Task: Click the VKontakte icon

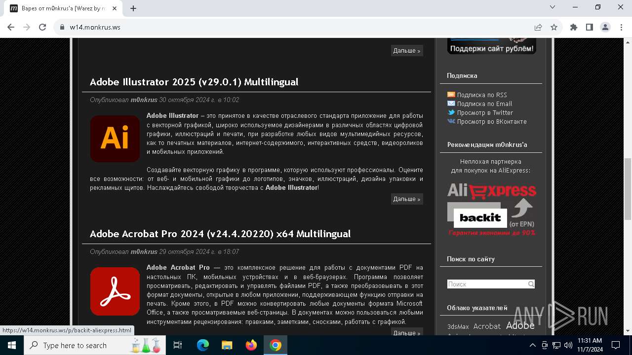Action: [x=451, y=121]
